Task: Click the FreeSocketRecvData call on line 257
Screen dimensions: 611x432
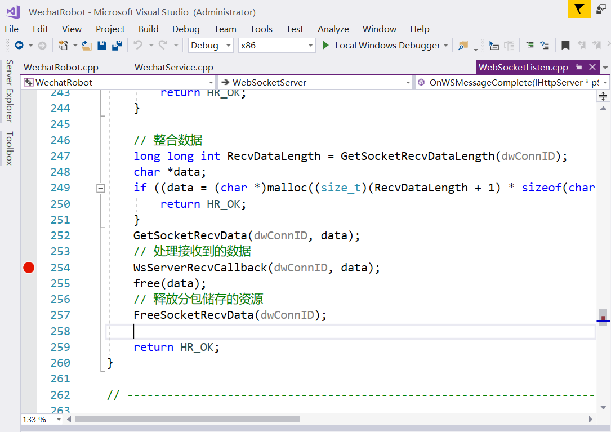Action: click(x=194, y=315)
